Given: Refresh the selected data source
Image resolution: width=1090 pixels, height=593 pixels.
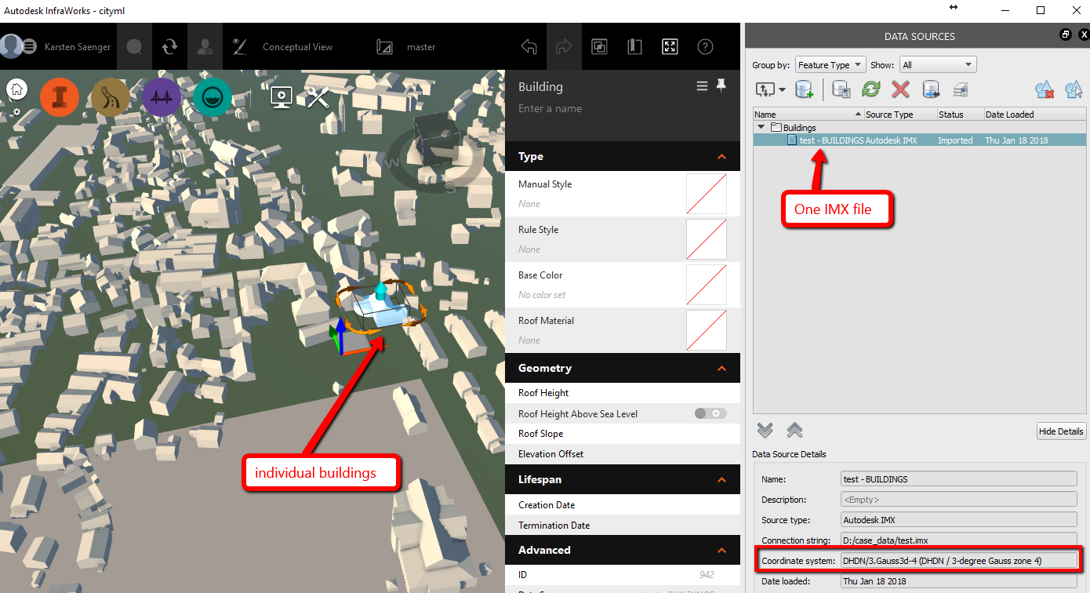Looking at the screenshot, I should (x=870, y=89).
